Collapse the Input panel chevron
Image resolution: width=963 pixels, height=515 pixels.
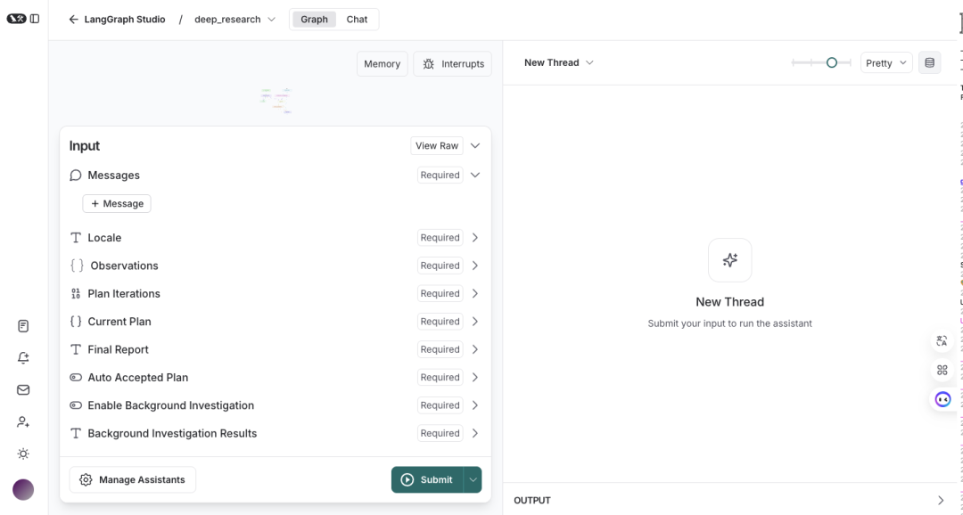point(474,146)
